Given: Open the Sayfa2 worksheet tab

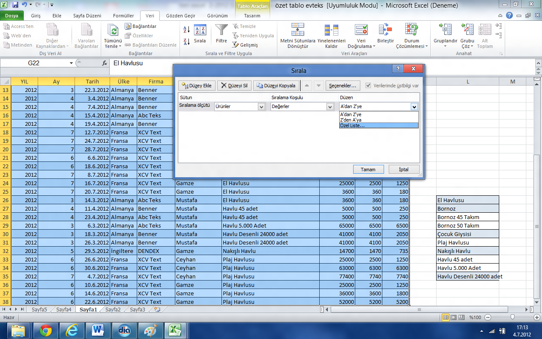Looking at the screenshot, I should [113, 310].
